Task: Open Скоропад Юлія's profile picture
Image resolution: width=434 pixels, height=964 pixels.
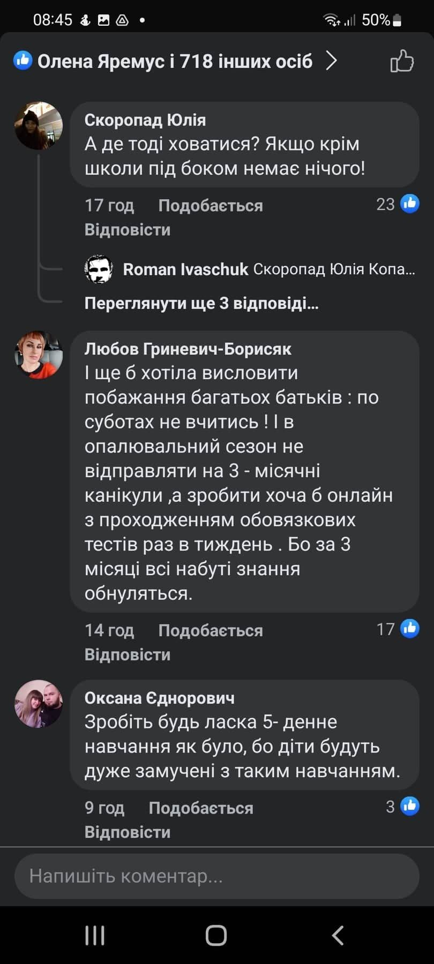Action: click(x=38, y=125)
